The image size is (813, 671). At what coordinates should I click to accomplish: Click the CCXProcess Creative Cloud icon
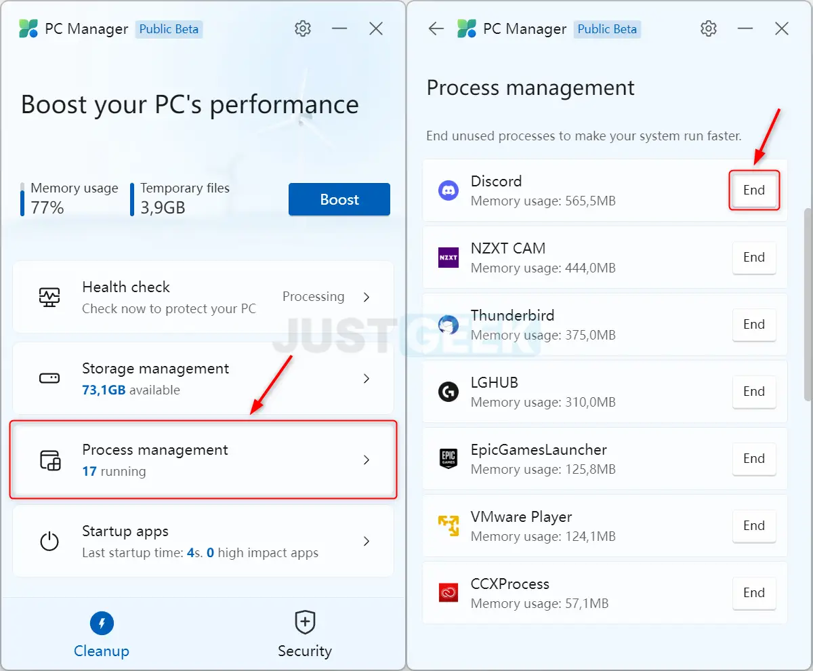click(x=449, y=593)
